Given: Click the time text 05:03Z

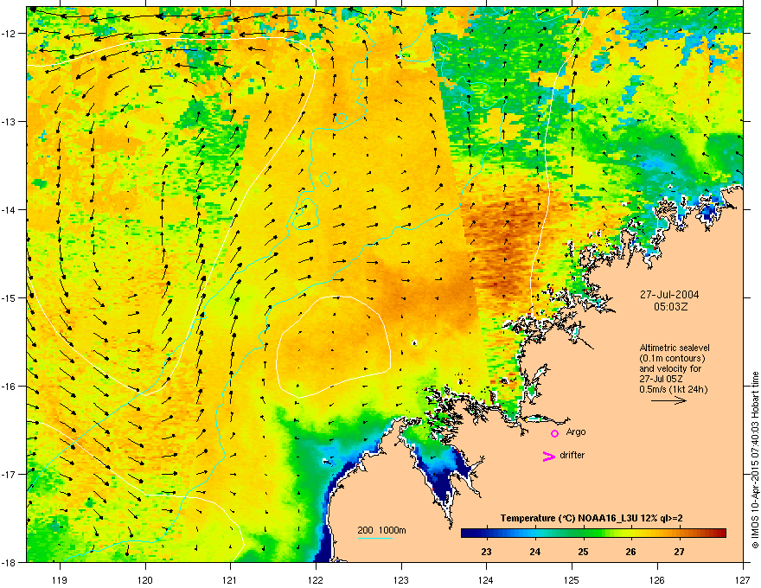Looking at the screenshot, I should point(670,307).
